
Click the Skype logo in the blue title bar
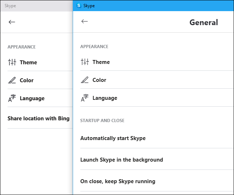click(x=79, y=6)
